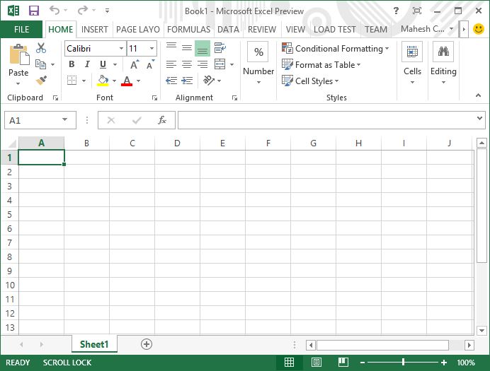Select the Sheet1 worksheet tab
The image size is (490, 371).
(x=94, y=344)
